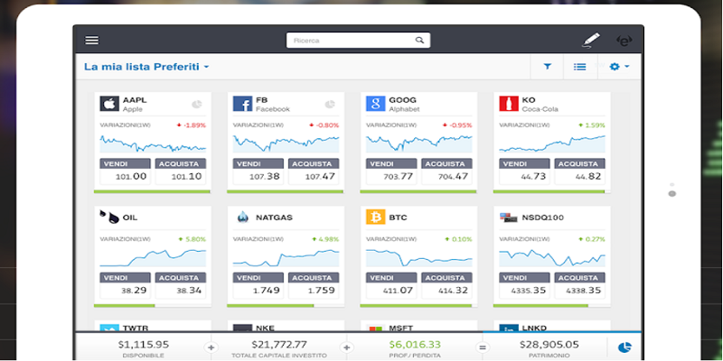The height and width of the screenshot is (361, 723).
Task: Click the $21,772.77 Totale Capitale Investito
Action: 279,348
